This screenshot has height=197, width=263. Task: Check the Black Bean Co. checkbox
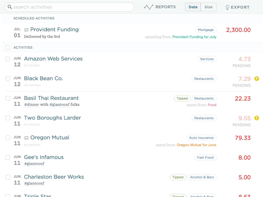pyautogui.click(x=8, y=78)
